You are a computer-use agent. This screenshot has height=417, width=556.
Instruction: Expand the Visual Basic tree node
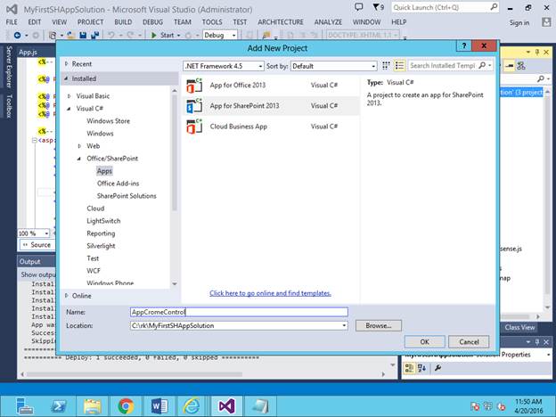69,96
